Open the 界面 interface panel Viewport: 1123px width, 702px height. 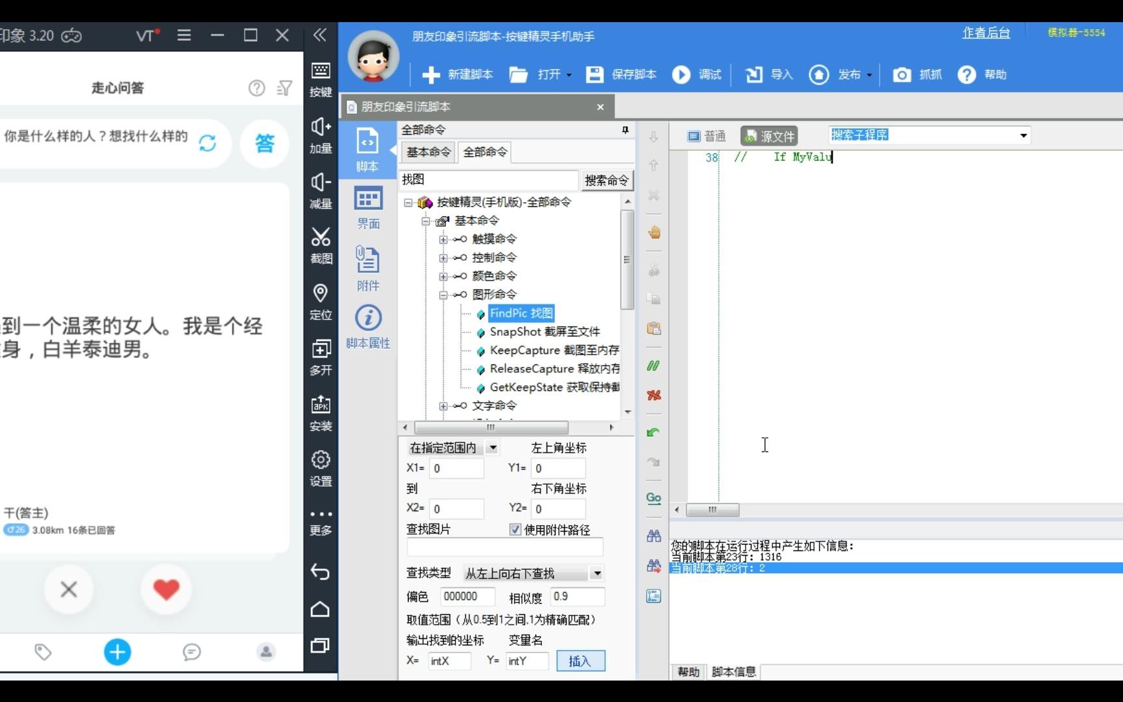[x=368, y=208]
